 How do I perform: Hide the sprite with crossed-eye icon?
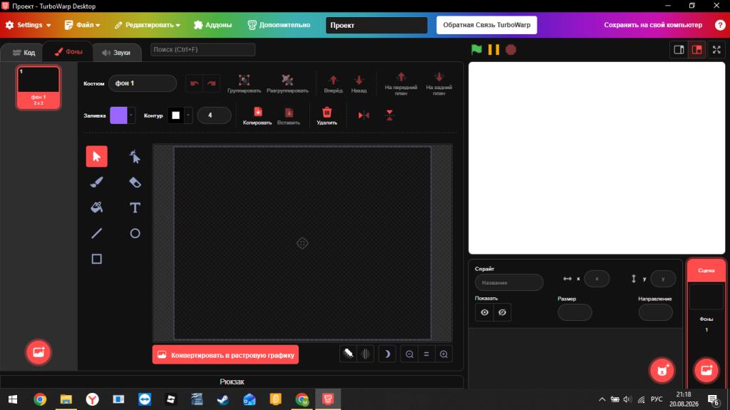tap(502, 312)
